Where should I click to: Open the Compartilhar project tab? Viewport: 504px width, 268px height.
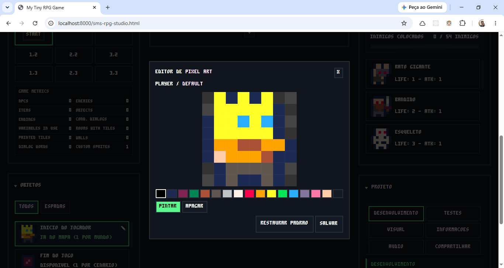click(453, 247)
